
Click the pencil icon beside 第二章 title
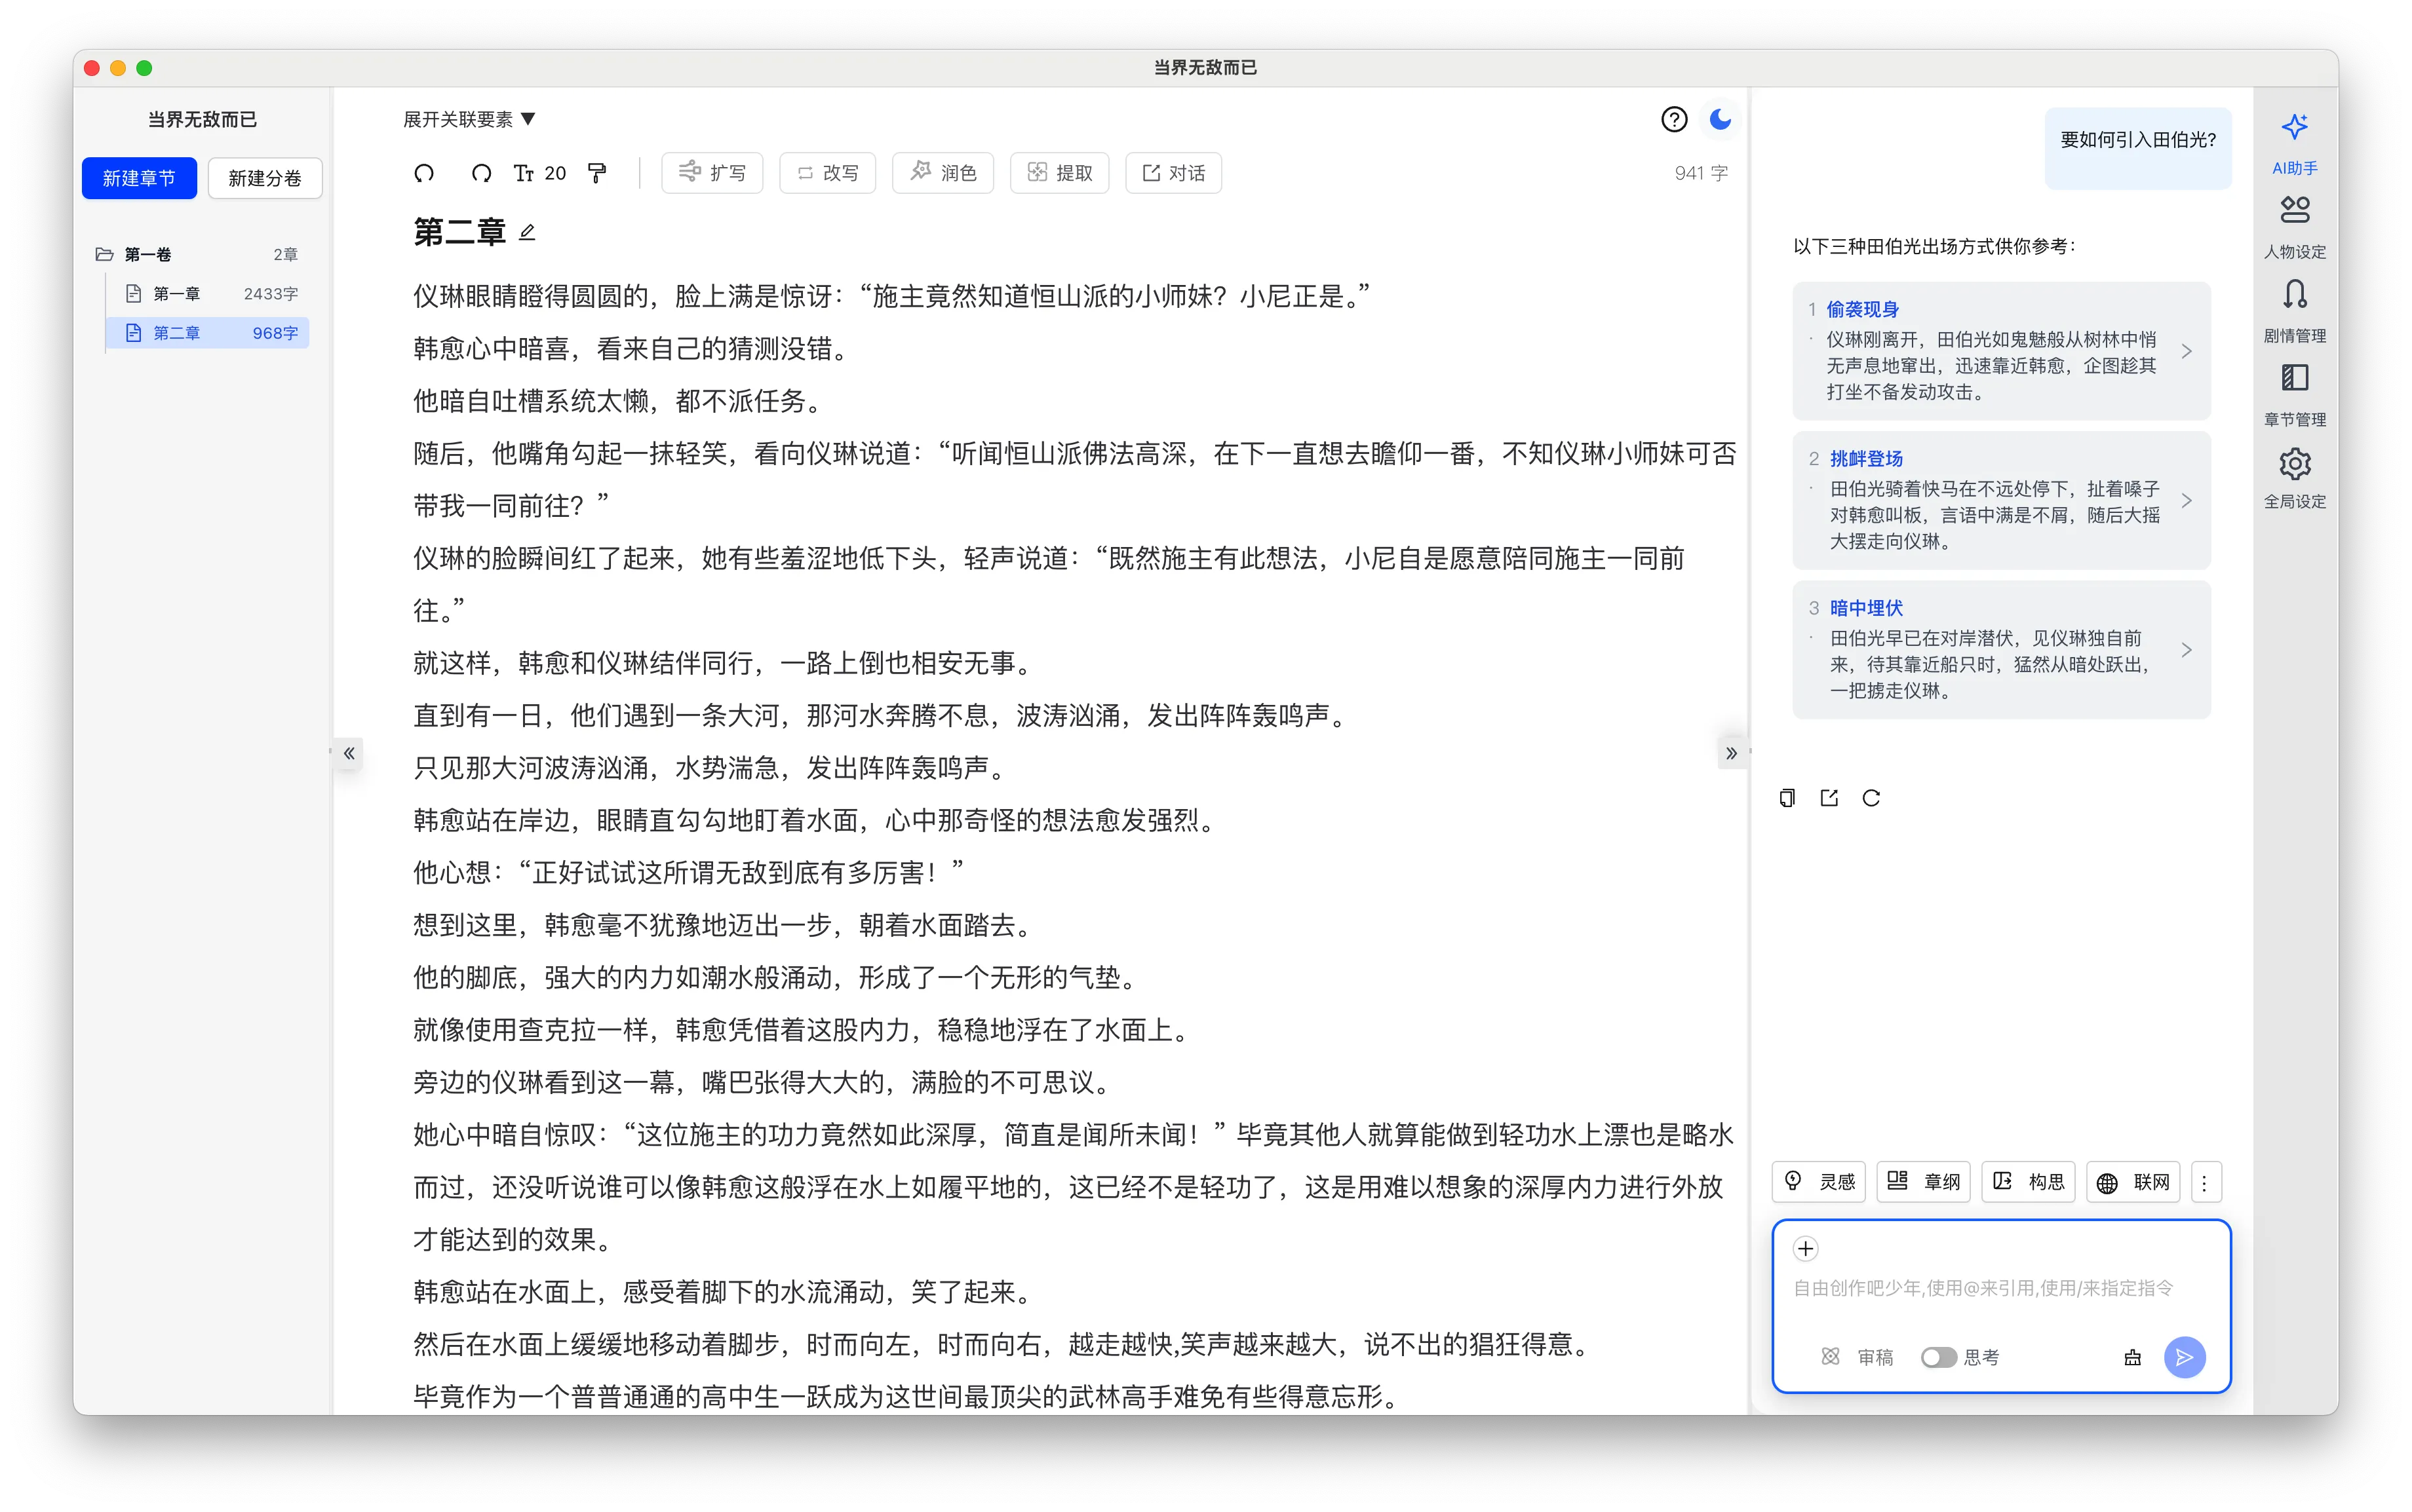pos(527,232)
